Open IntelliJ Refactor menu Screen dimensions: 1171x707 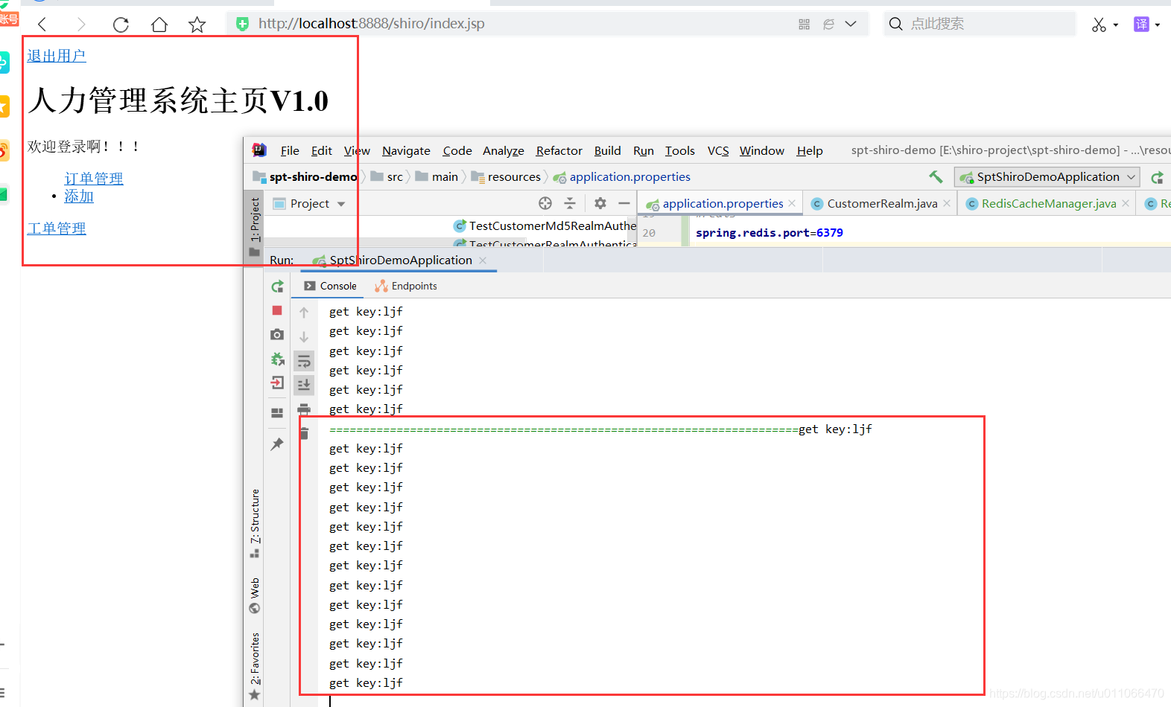click(559, 150)
